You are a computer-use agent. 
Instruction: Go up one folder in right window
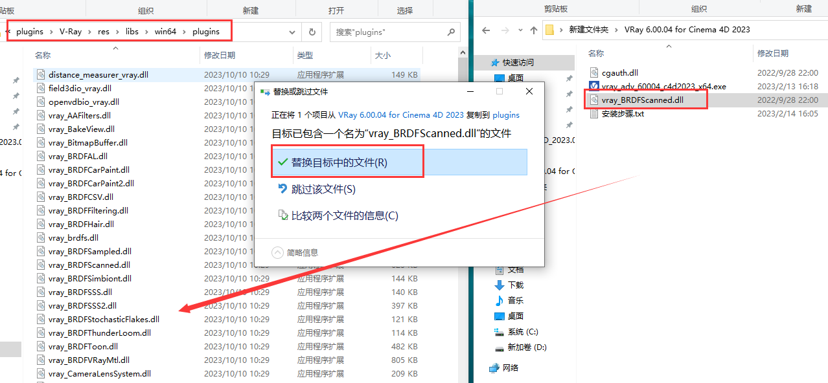534,30
